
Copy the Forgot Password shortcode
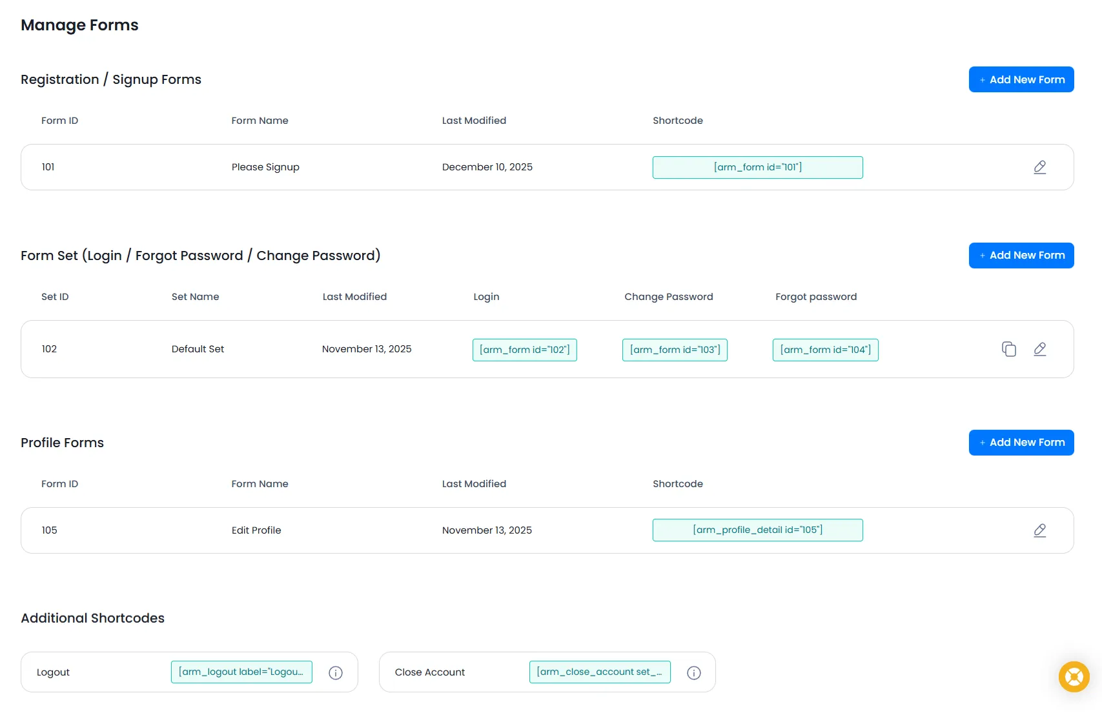[825, 349]
